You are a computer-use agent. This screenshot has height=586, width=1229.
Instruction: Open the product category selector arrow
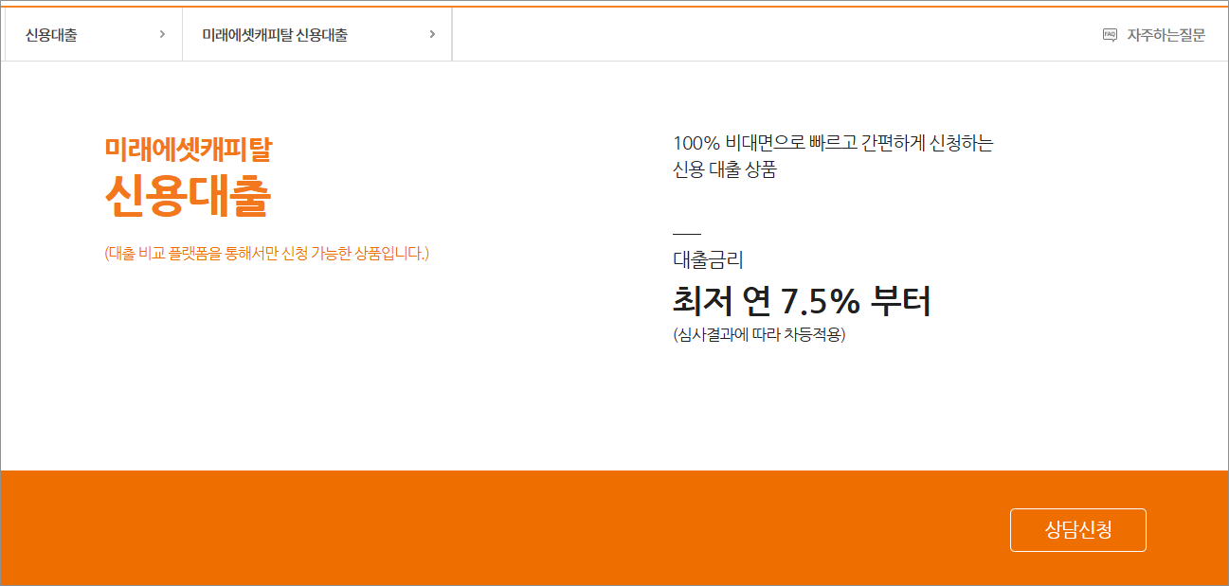click(x=160, y=33)
